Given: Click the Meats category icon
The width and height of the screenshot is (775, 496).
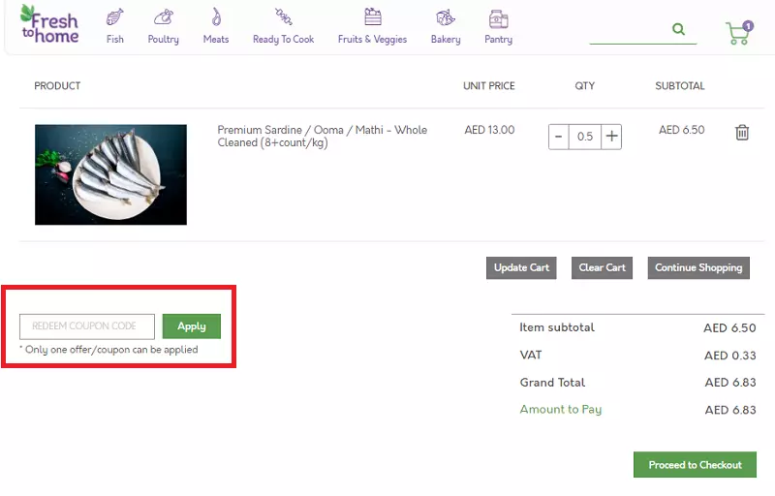Looking at the screenshot, I should tap(216, 16).
